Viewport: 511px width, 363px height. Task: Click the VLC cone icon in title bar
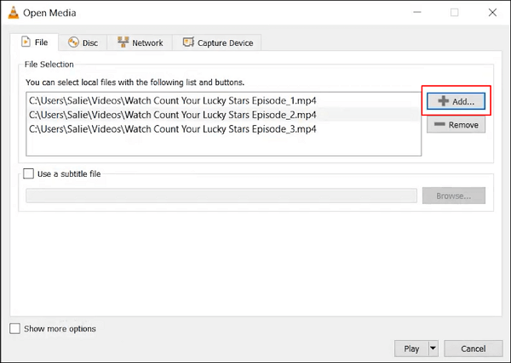12,13
